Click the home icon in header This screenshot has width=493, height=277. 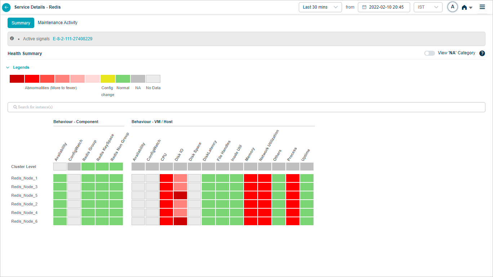coord(464,8)
